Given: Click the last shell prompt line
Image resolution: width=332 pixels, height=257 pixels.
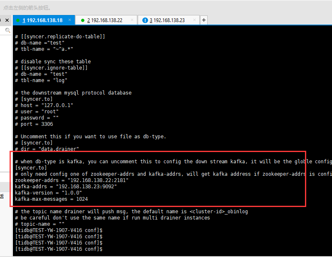Looking at the screenshot, I should (59, 249).
